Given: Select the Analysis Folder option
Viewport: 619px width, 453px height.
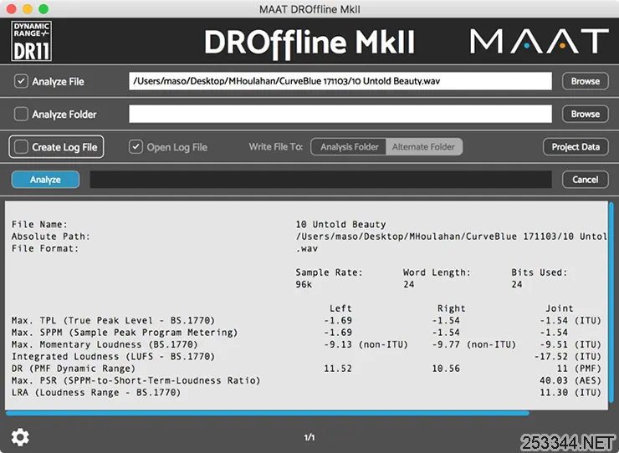Looking at the screenshot, I should coord(349,147).
